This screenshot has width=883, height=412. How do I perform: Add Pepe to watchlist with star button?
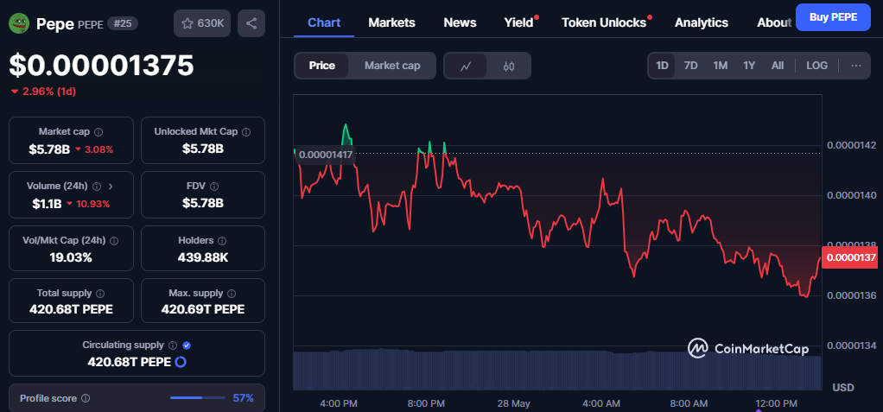[x=202, y=23]
